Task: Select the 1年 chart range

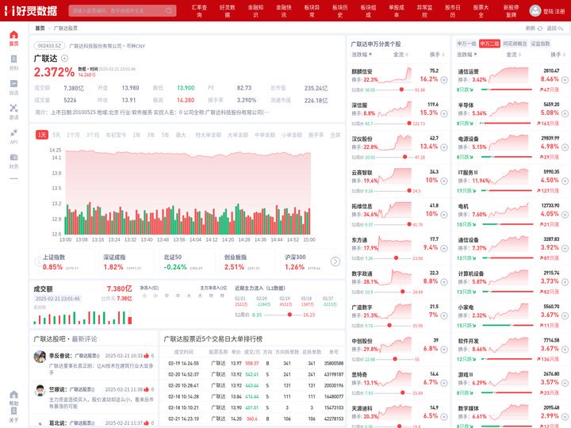Action: (136, 135)
